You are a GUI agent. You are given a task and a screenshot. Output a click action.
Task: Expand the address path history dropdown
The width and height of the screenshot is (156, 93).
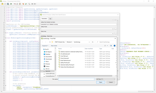click(89, 42)
